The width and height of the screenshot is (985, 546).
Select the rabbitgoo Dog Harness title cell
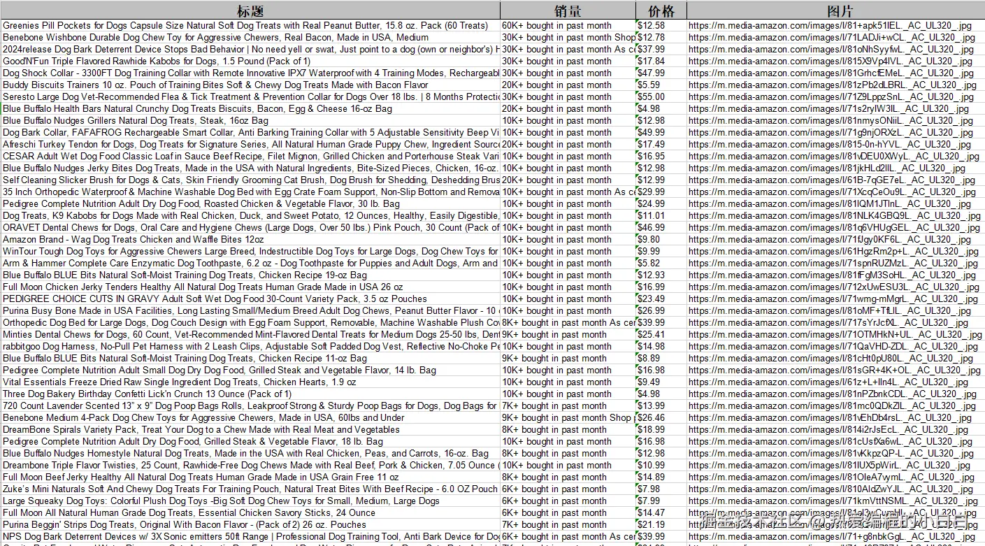tap(250, 347)
